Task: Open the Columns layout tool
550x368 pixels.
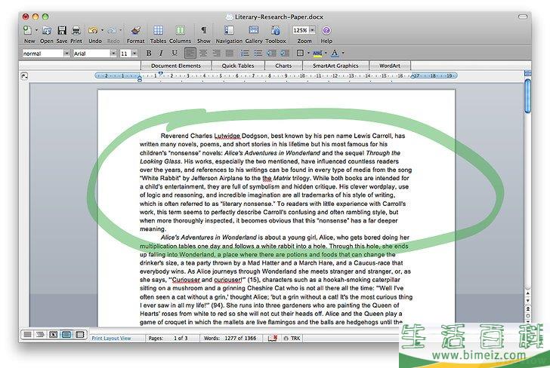Action: click(181, 30)
